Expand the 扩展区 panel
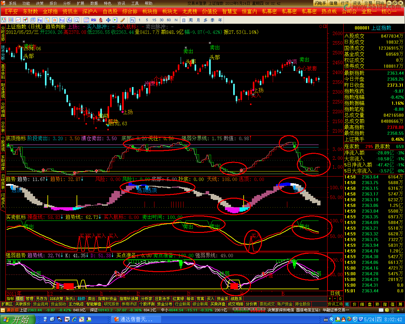Viewport: 405px width, 324px height. coord(7,304)
